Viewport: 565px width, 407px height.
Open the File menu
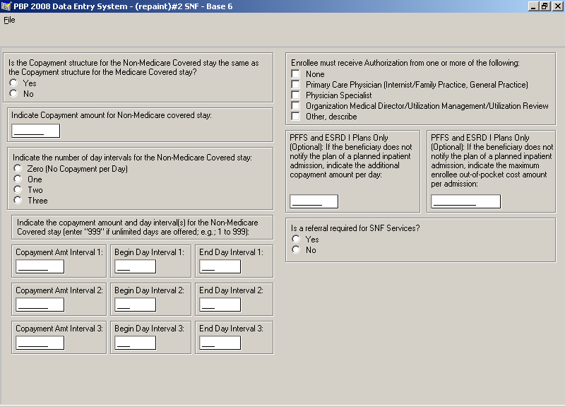point(9,20)
